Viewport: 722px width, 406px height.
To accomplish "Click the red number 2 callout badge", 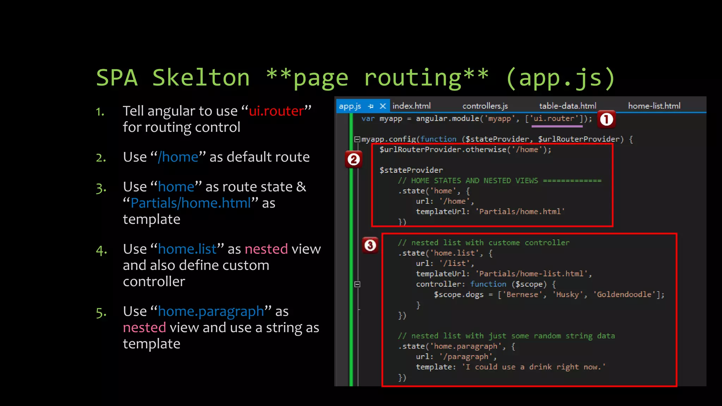I will coord(354,160).
